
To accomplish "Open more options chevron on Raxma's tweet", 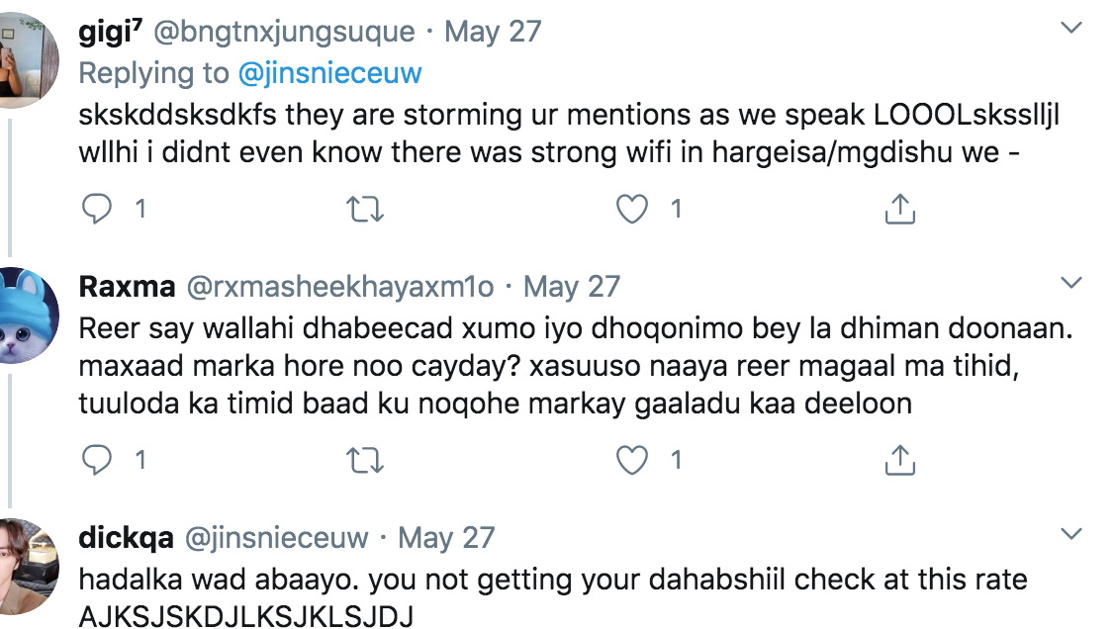I will pos(1071,285).
